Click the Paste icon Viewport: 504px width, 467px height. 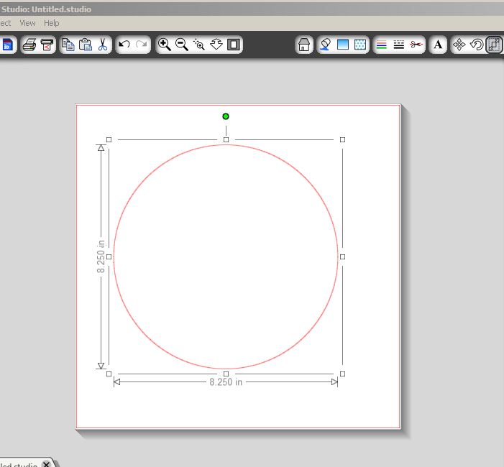click(85, 45)
